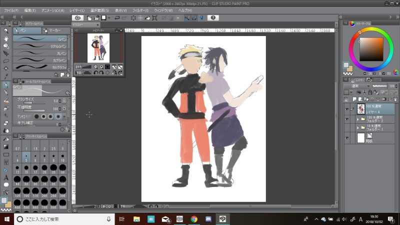Select the Text tool (A)
Image resolution: width=400 pixels, height=225 pixels.
click(6, 177)
